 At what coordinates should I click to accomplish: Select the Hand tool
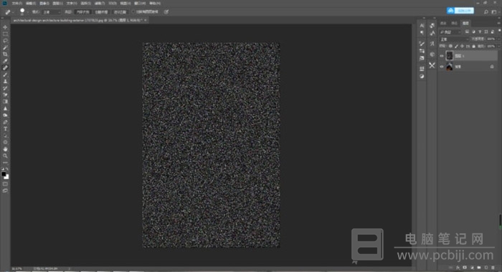(x=5, y=150)
